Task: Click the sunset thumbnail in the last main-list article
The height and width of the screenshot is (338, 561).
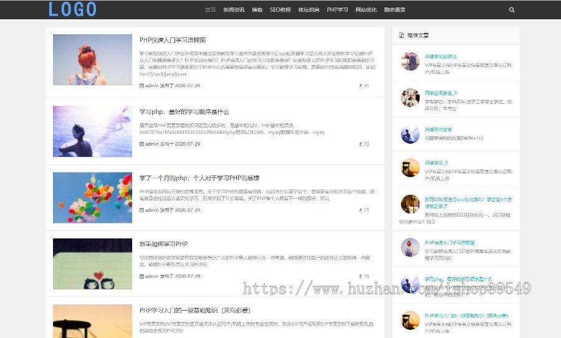Action: [92, 321]
